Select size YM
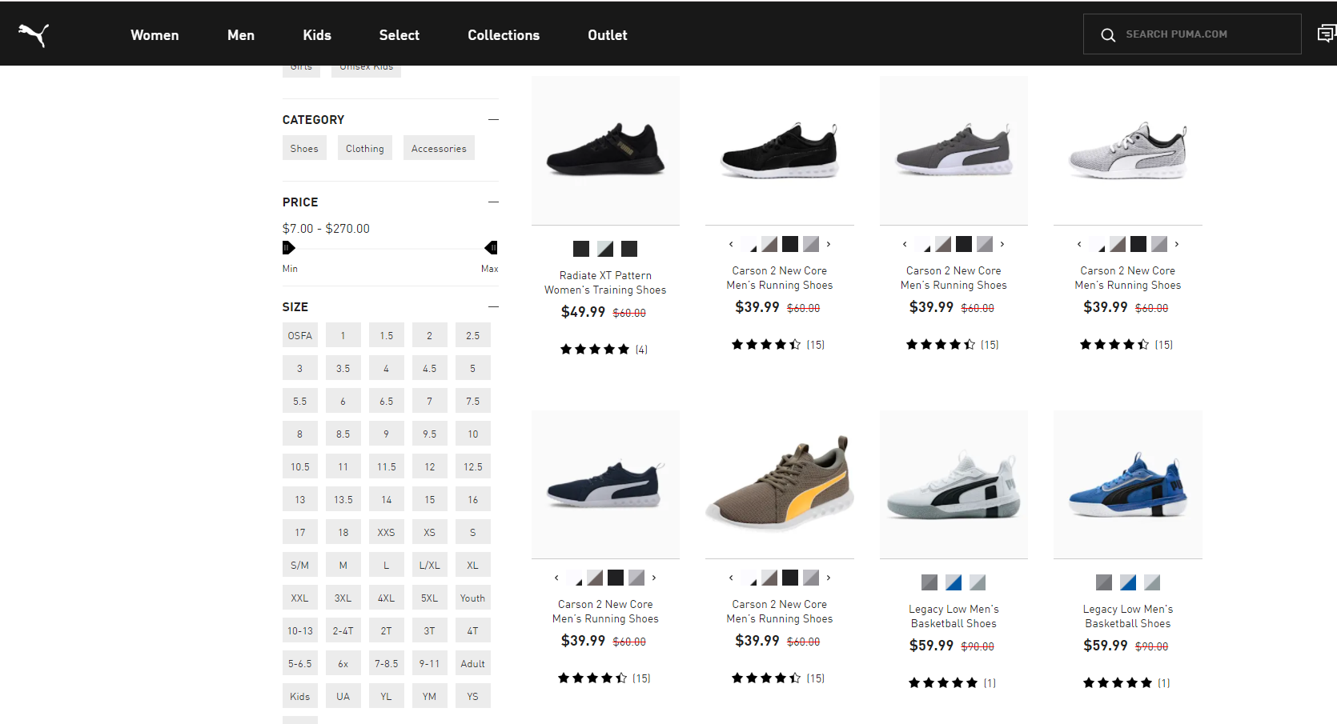This screenshot has width=1337, height=724. (430, 696)
